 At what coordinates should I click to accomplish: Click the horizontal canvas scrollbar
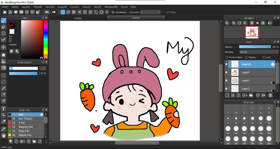coord(137,142)
